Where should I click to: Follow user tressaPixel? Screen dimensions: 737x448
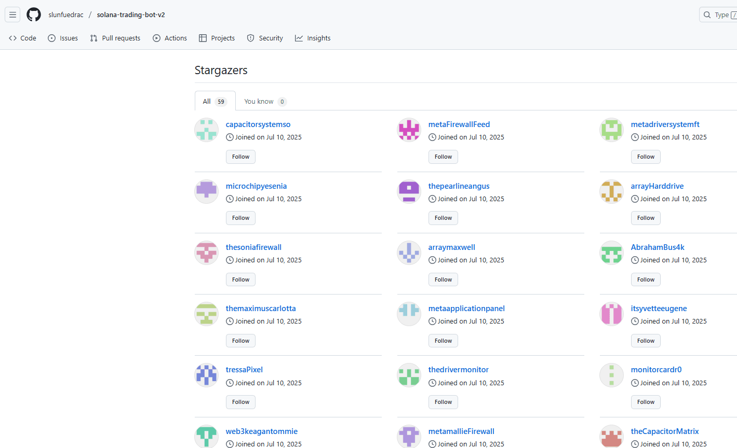(x=241, y=402)
